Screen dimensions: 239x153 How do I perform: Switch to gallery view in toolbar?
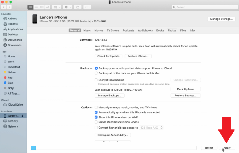pyautogui.click(x=47, y=7)
